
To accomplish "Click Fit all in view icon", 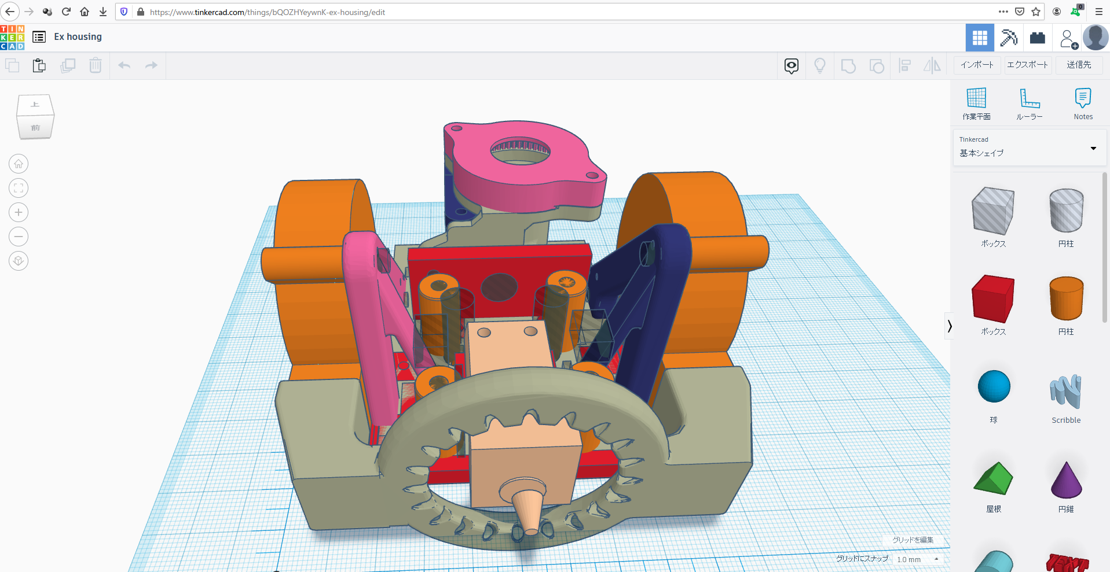I will (x=19, y=189).
